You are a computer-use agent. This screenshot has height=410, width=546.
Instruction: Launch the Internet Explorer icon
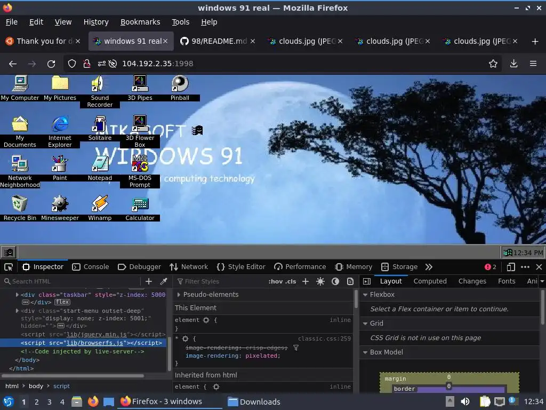coord(60,131)
